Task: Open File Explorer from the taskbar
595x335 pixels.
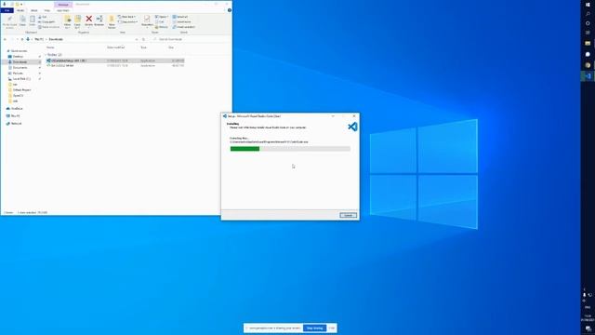Action: [x=588, y=44]
